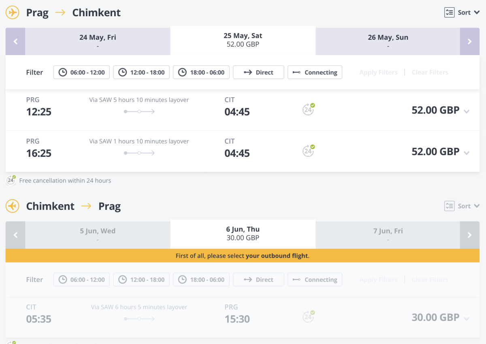Go to previous outbound date arrow
The width and height of the screenshot is (486, 344).
pyautogui.click(x=15, y=41)
